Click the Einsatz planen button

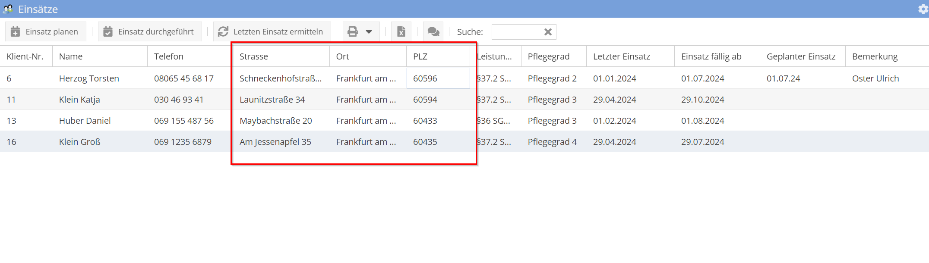pos(45,31)
